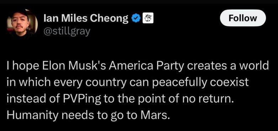This screenshot has width=278, height=131.
Task: Click the square affiliate badge beside the name
Action: pyautogui.click(x=148, y=18)
